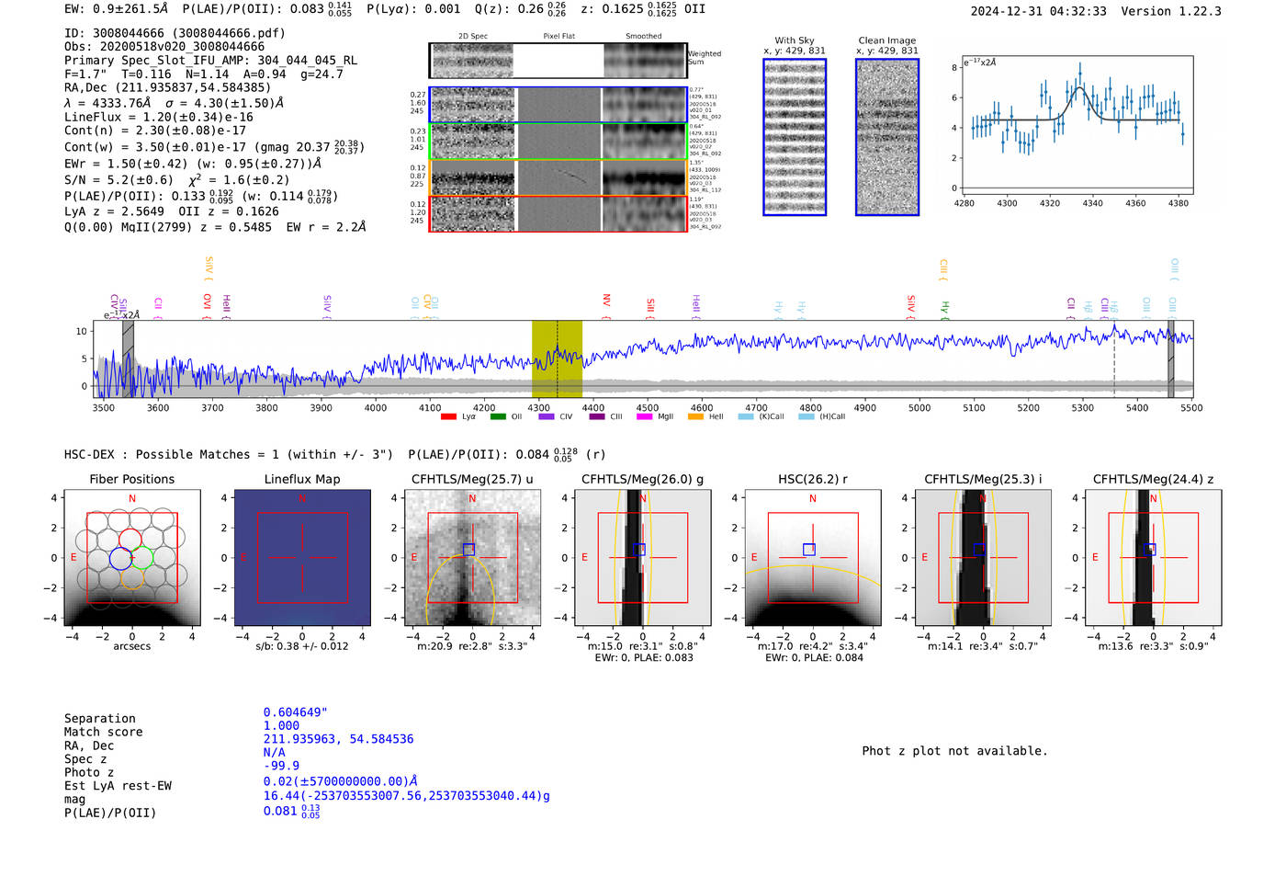Click the (K)CaII legend swatch

coord(746,416)
